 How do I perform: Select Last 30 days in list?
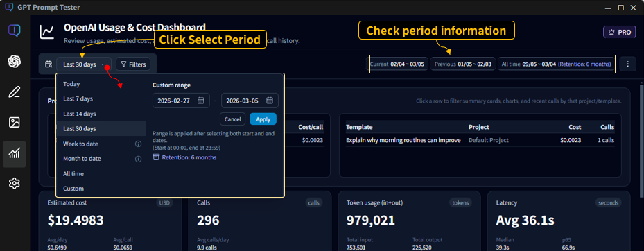click(x=101, y=128)
